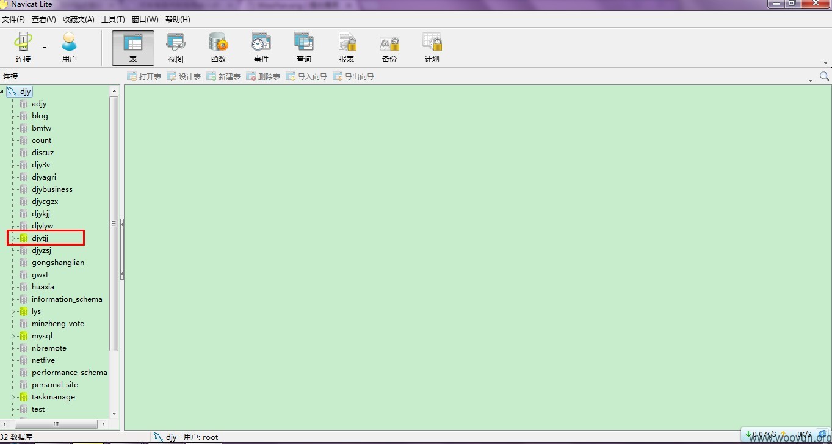Open the 收藏夹(A) menu

(x=79, y=20)
